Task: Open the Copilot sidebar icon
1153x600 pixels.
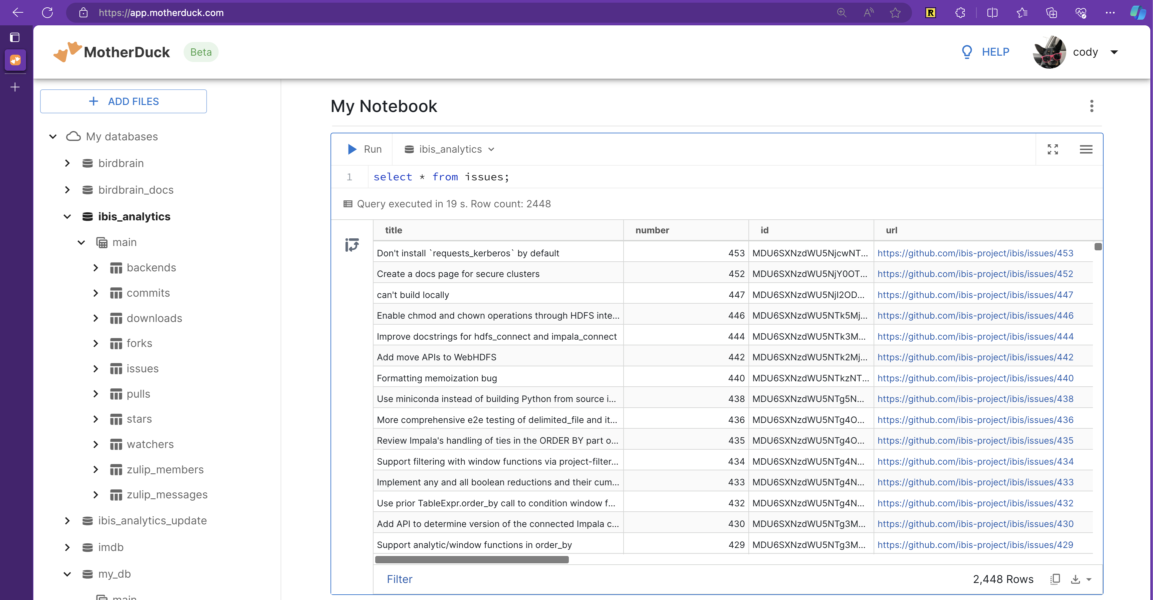Action: click(x=1138, y=13)
